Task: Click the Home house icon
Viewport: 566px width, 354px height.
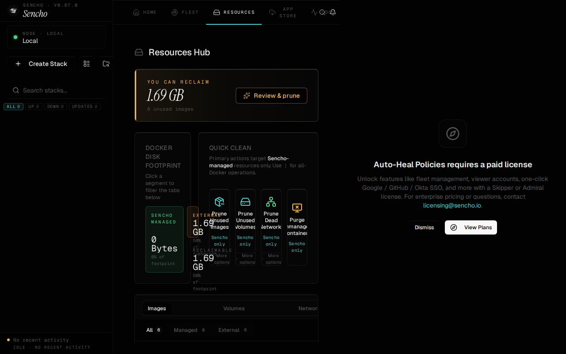Action: tap(136, 12)
